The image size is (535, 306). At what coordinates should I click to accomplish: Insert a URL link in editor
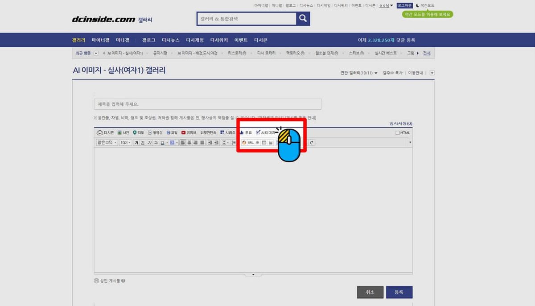251,143
